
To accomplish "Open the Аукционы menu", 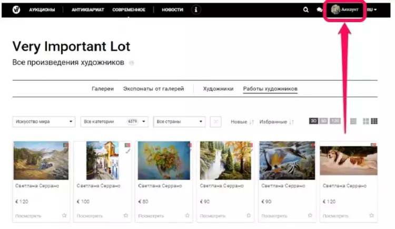I will (42, 10).
